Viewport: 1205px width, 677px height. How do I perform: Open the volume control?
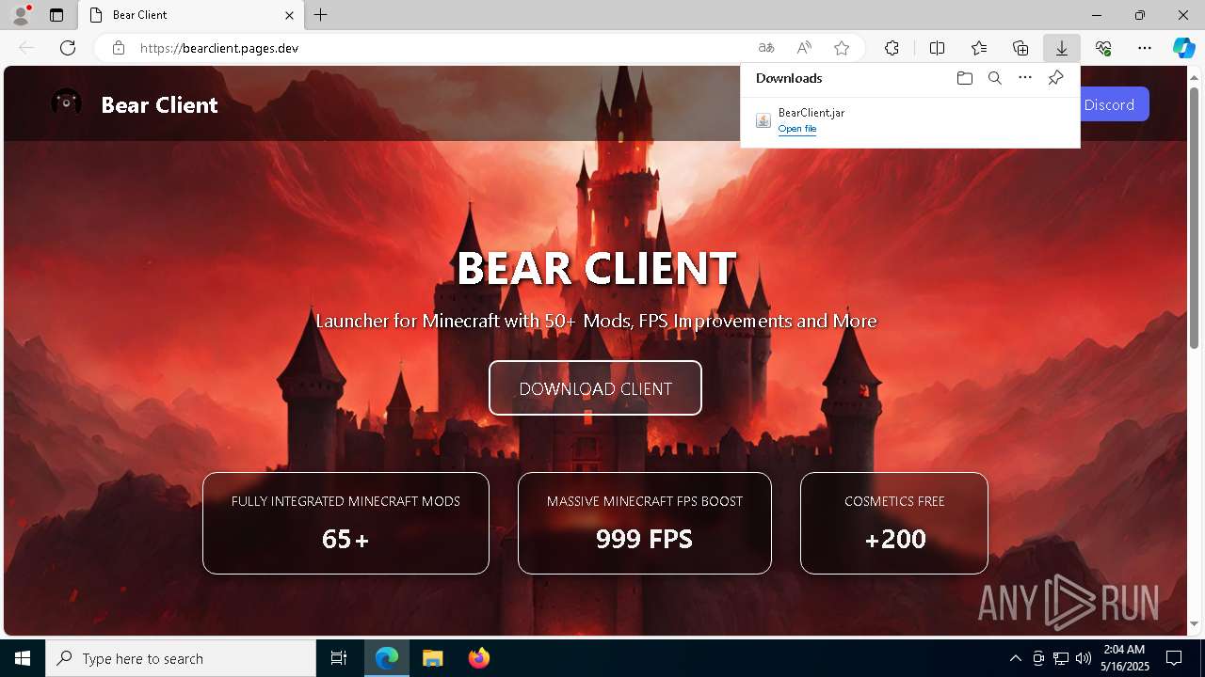coord(1083,658)
